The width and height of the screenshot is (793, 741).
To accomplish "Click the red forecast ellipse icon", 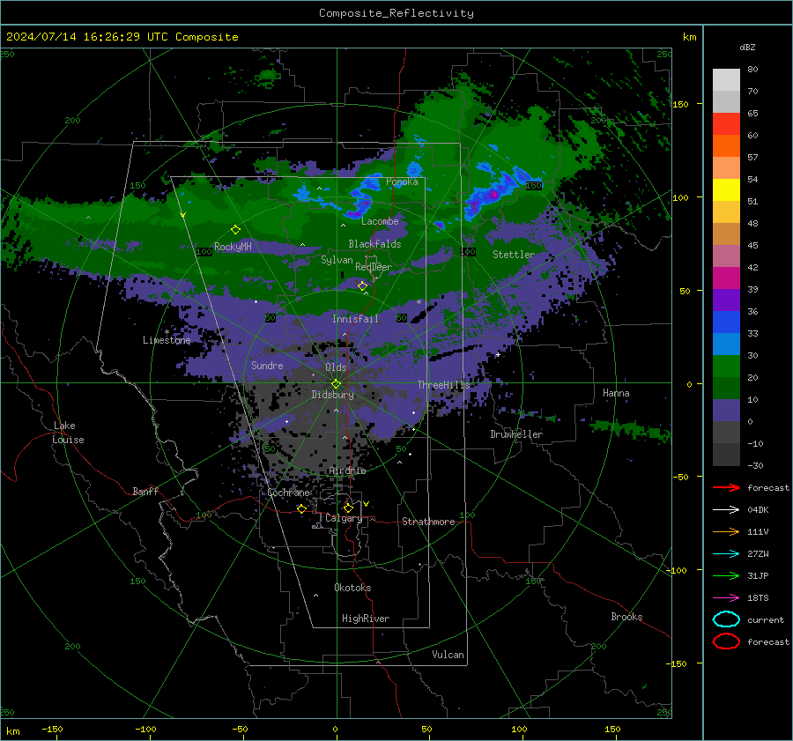I will pos(726,641).
